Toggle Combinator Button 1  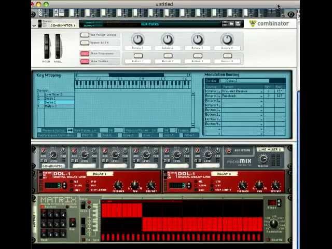click(x=138, y=56)
